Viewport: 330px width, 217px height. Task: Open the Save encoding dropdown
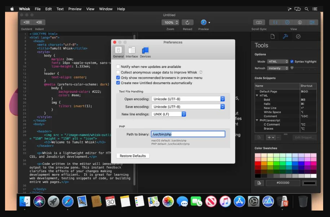188,106
